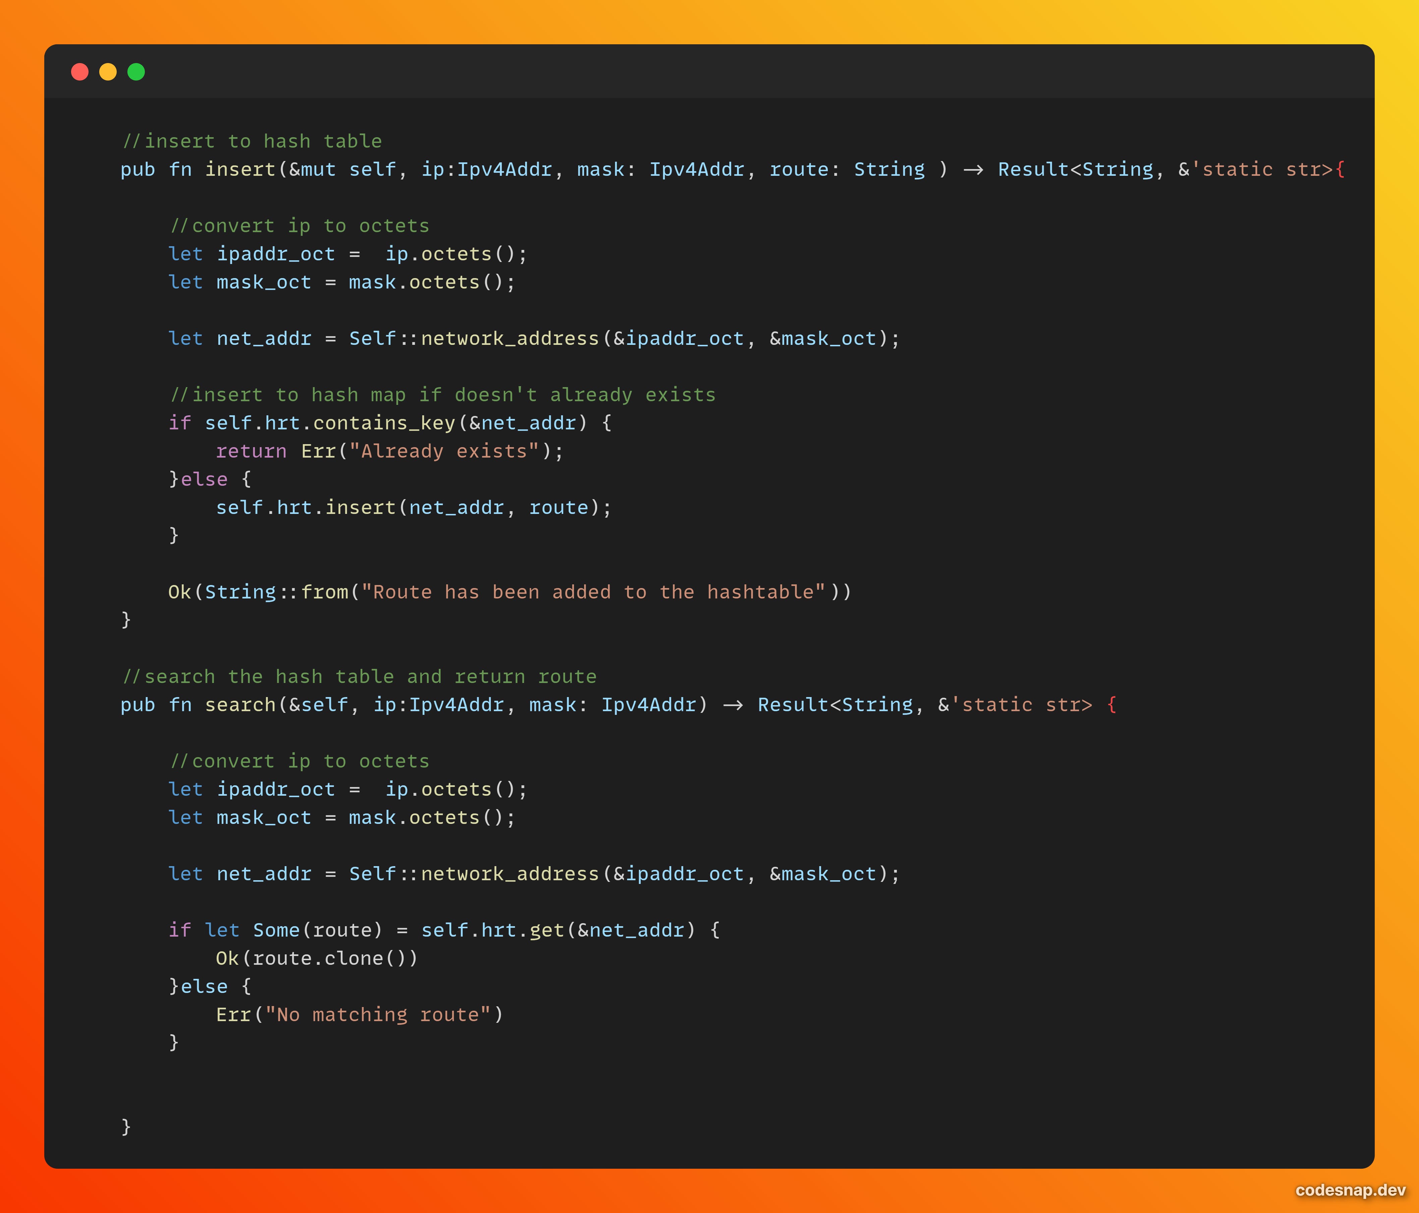Click the "return" keyword

[x=251, y=451]
